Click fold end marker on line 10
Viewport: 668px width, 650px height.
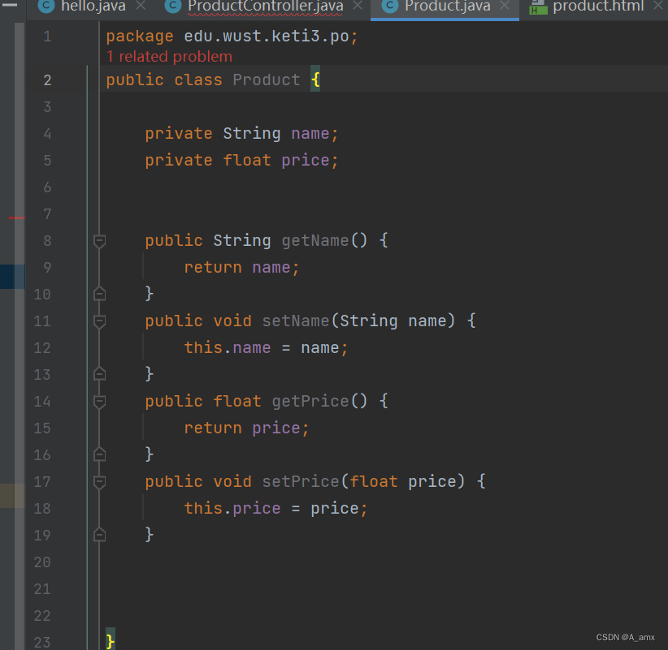(x=99, y=294)
